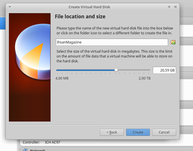The width and height of the screenshot is (193, 151).
Task: Click the disk pie illustration image
Action: (x=30, y=67)
